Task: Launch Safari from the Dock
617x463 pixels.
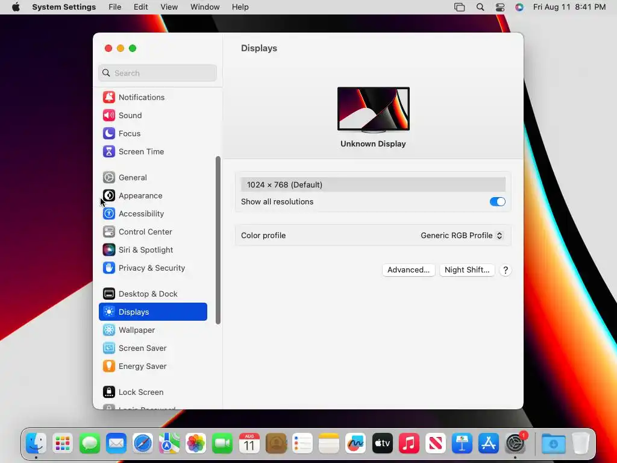Action: coord(142,444)
